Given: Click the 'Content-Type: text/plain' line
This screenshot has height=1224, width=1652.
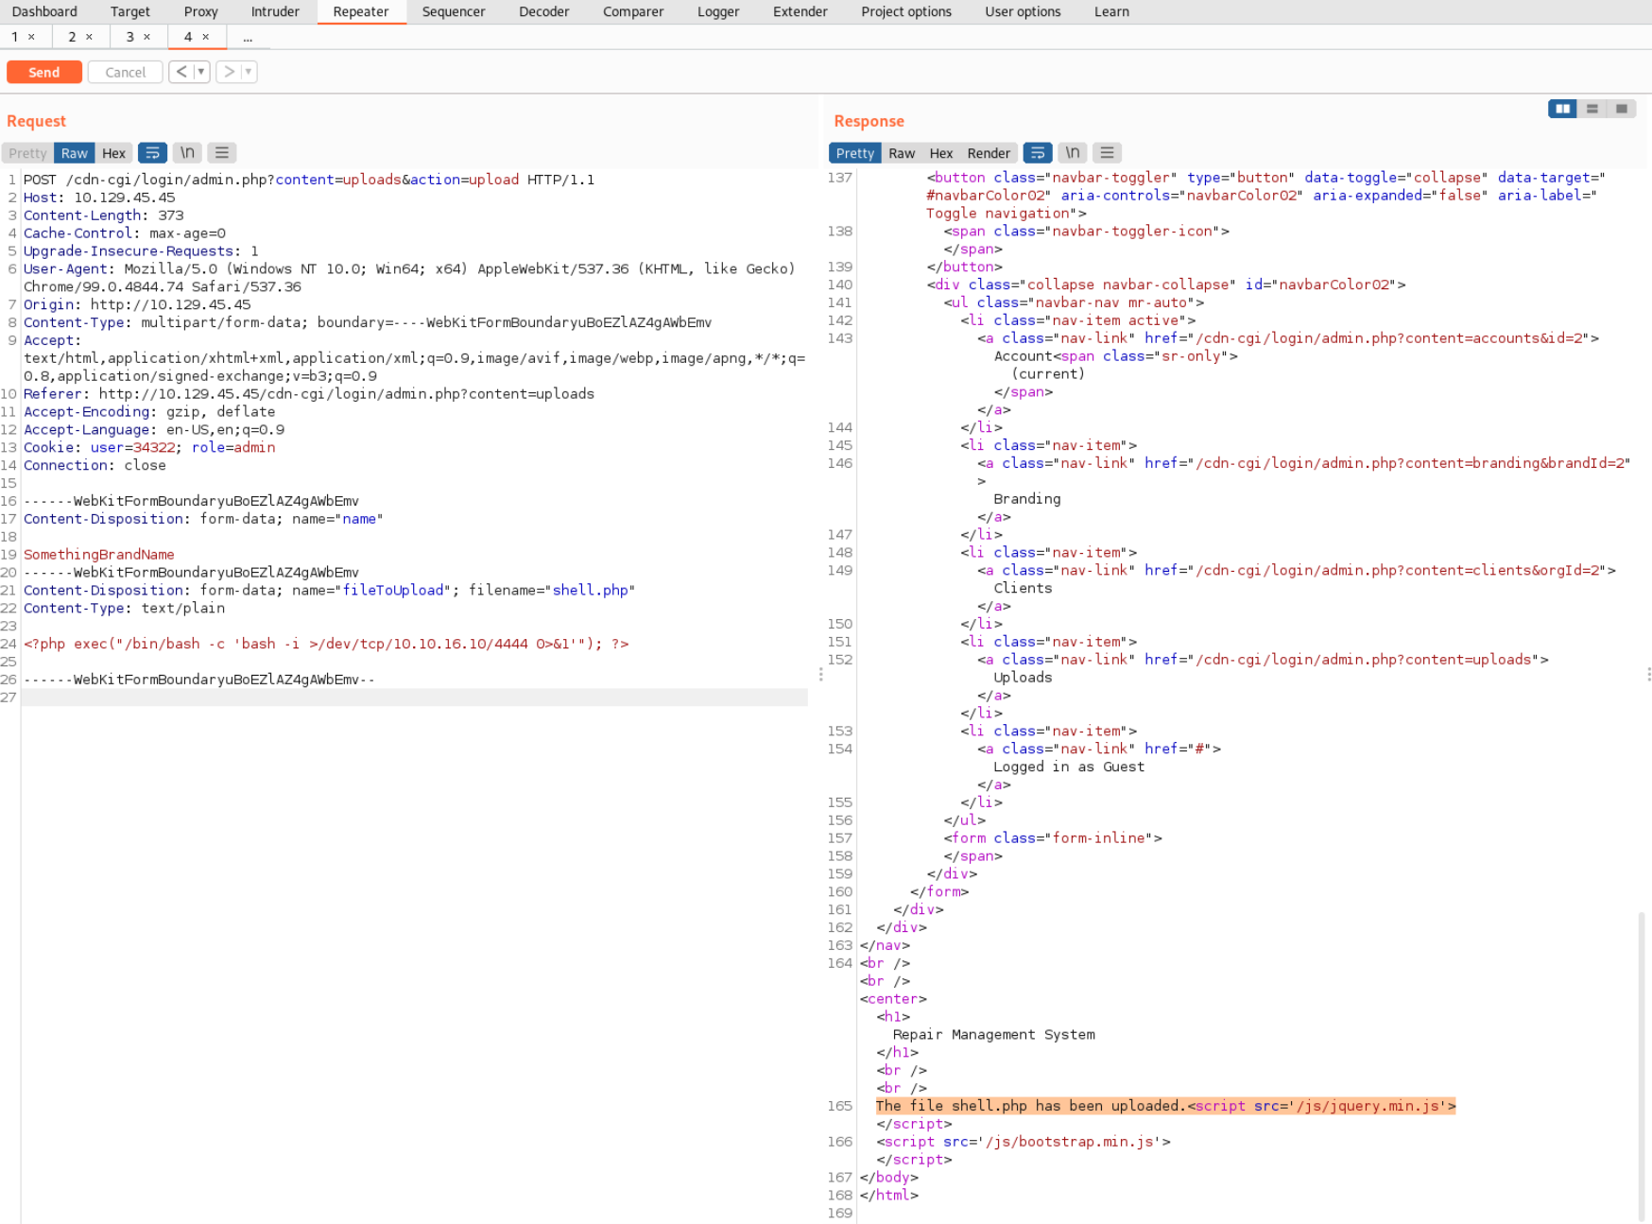Looking at the screenshot, I should click(124, 609).
